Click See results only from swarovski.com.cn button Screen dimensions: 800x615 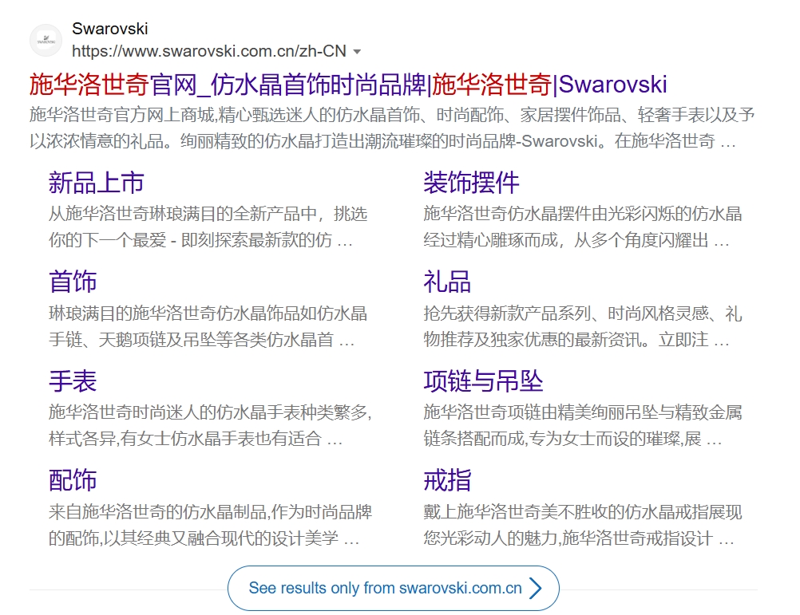point(394,588)
